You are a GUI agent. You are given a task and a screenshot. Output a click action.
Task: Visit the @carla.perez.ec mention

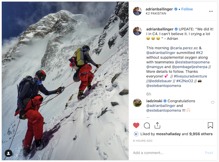click(x=184, y=48)
